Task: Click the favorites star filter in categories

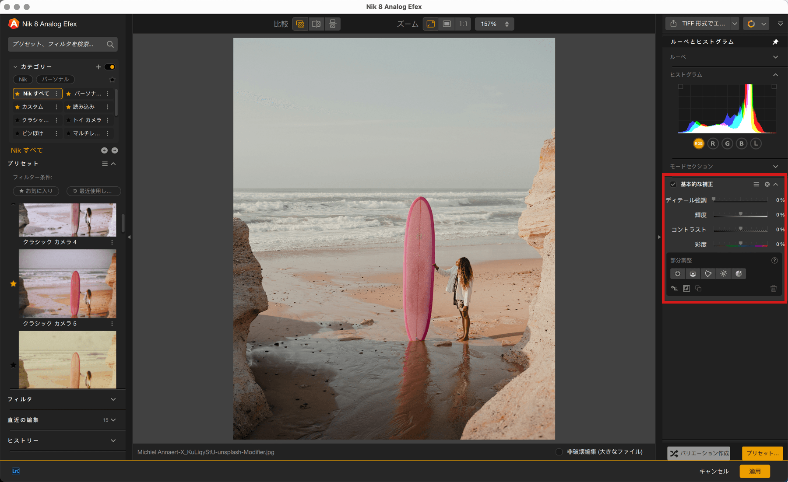Action: pos(112,80)
